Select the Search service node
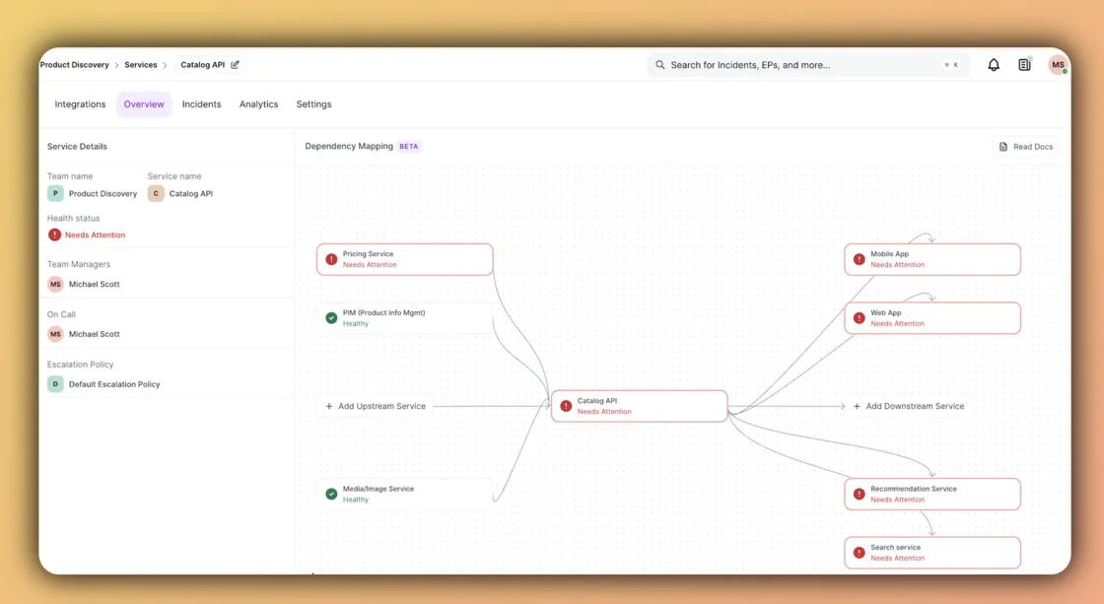 tap(932, 553)
